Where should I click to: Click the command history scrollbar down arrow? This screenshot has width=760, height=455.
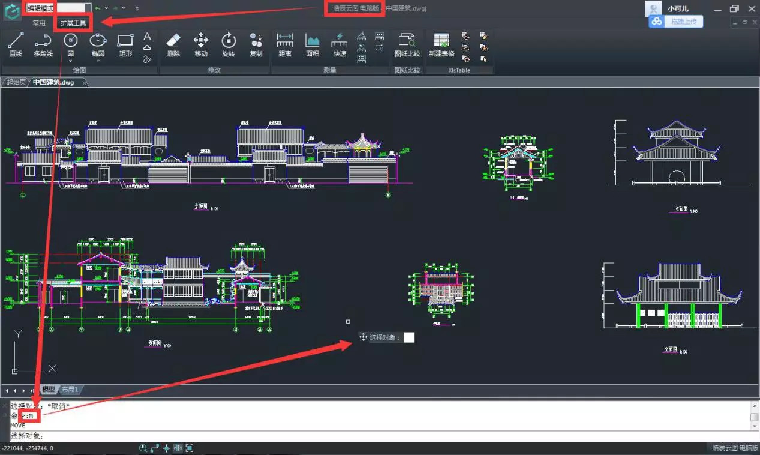click(755, 425)
